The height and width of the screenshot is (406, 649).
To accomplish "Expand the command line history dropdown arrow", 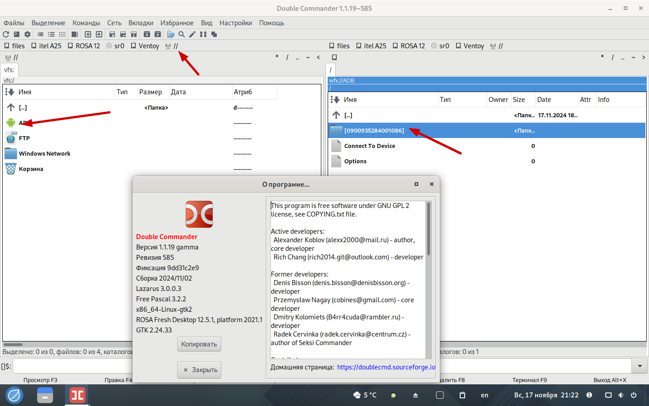I will coord(640,366).
